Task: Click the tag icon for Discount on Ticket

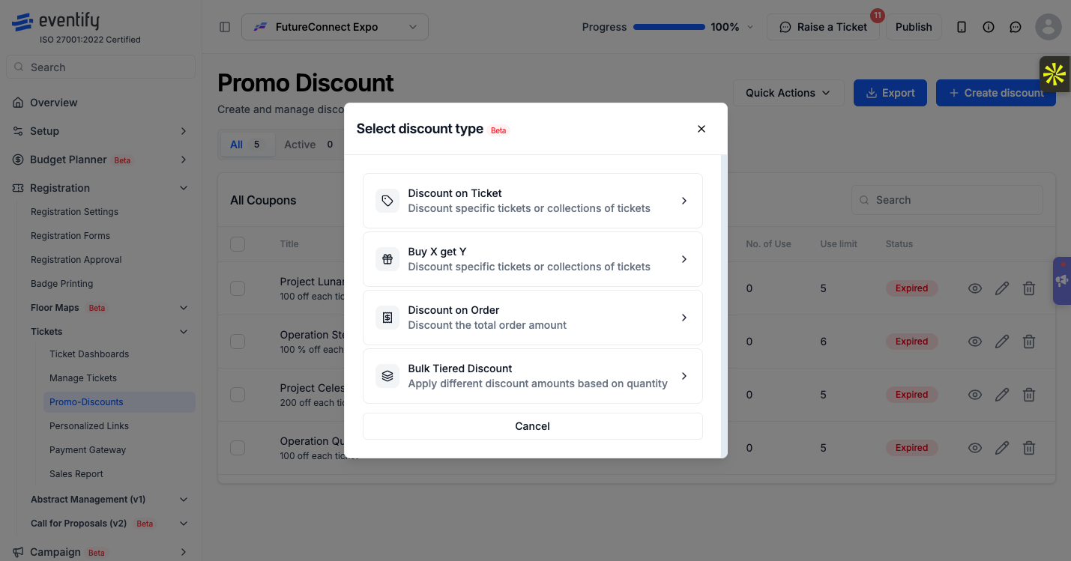Action: click(387, 201)
